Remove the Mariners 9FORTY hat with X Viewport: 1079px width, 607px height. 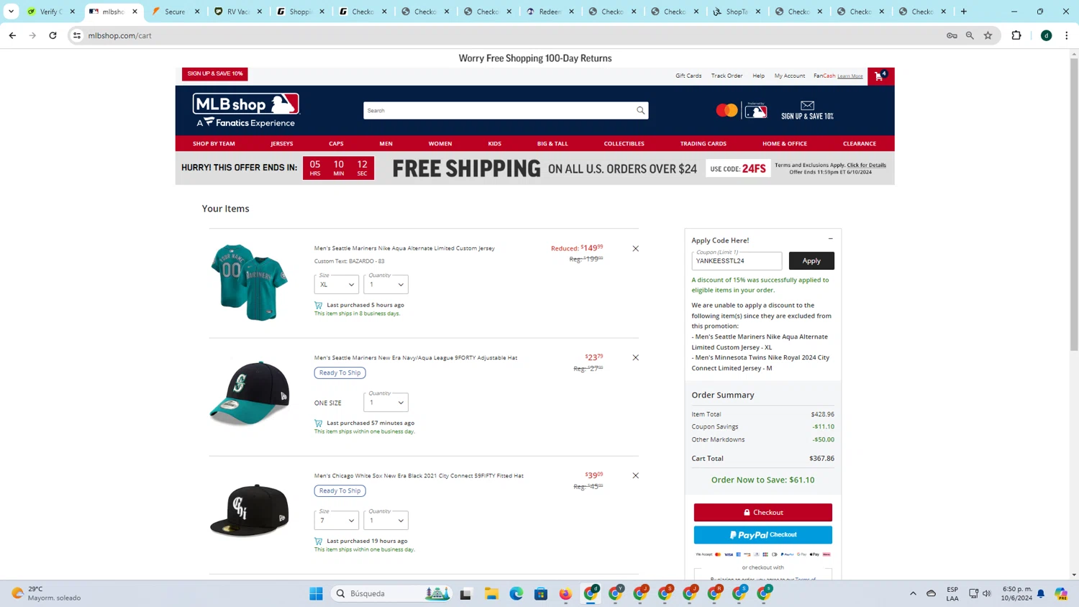tap(635, 357)
